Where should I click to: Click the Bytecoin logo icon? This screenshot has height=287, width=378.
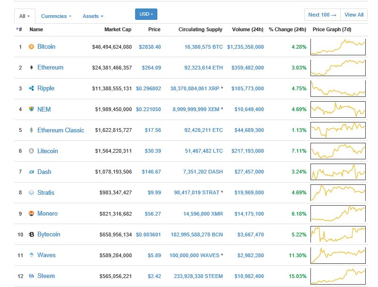(x=32, y=235)
